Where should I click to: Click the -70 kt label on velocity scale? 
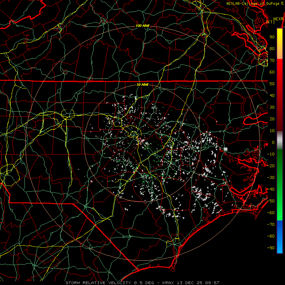(271, 225)
